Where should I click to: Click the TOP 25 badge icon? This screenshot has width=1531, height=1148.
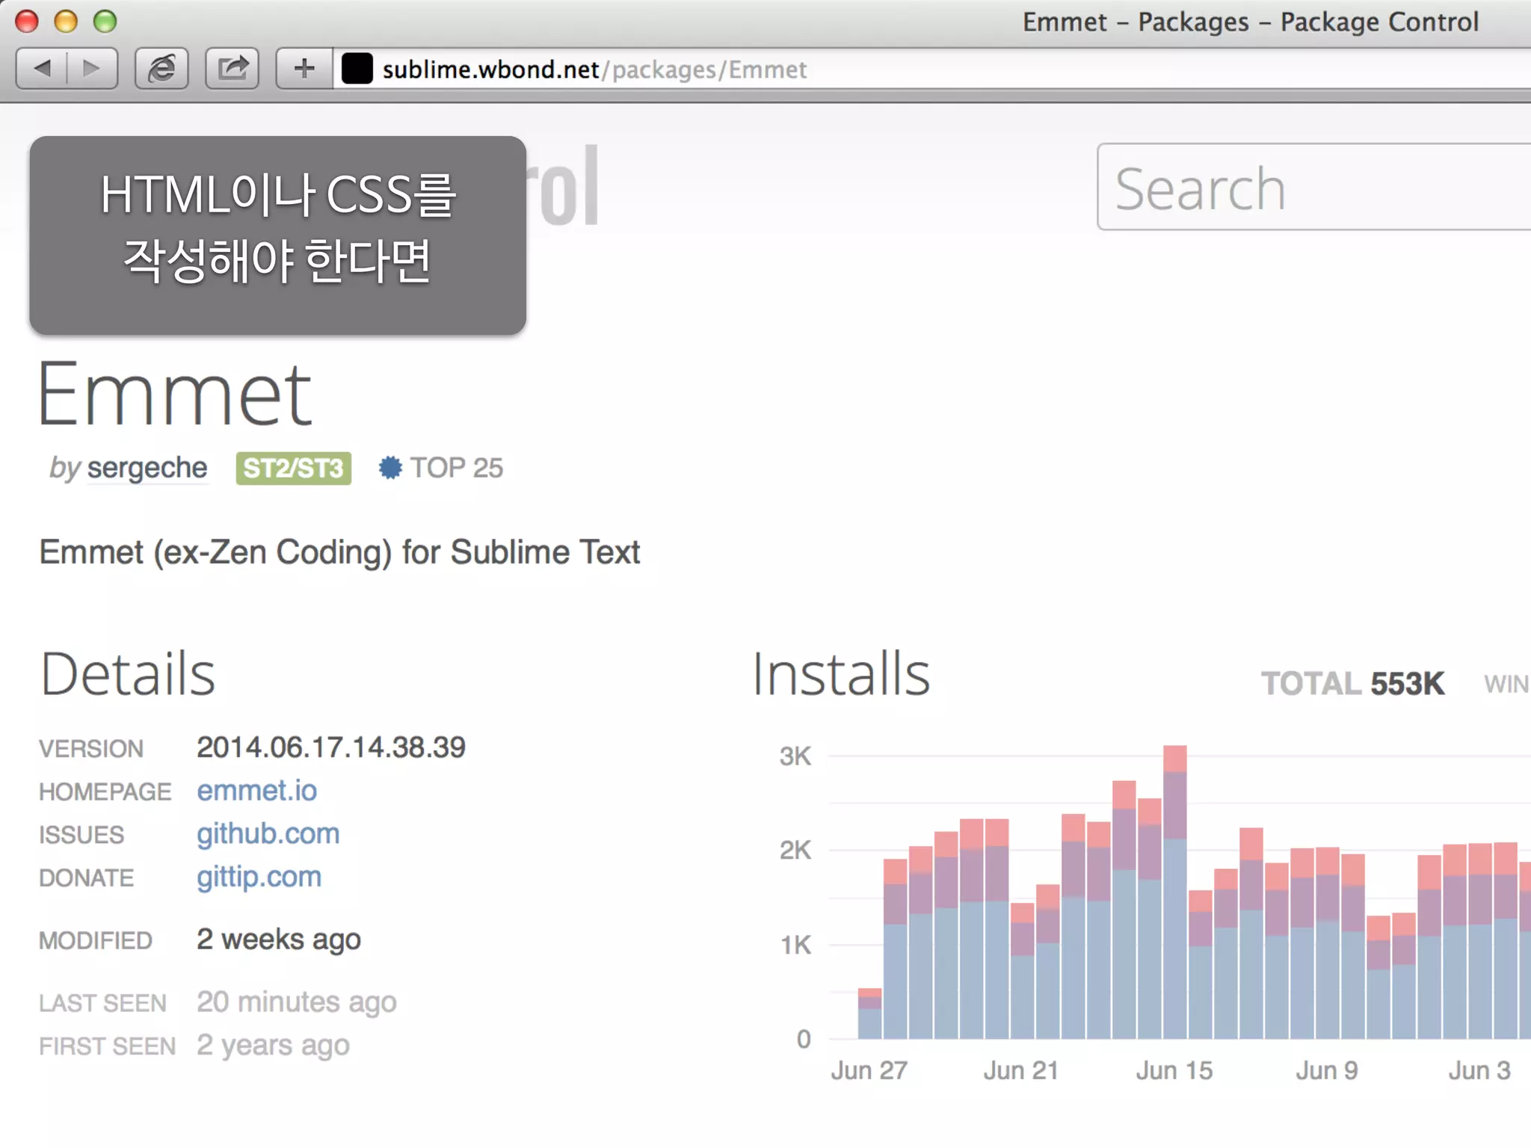[x=389, y=468]
